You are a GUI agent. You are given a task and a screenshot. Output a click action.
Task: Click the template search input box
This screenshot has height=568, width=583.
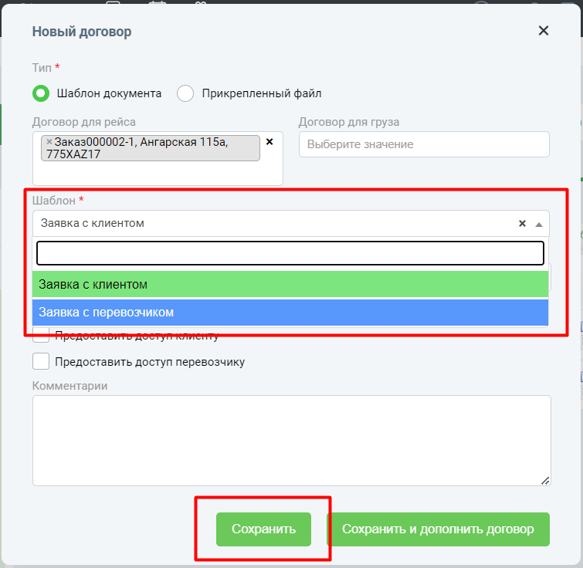point(290,253)
